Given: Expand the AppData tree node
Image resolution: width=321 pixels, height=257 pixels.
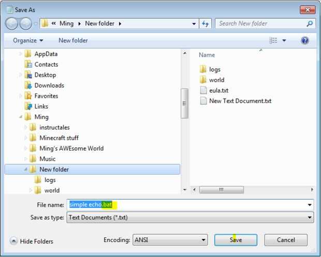Looking at the screenshot, I should 21,54.
